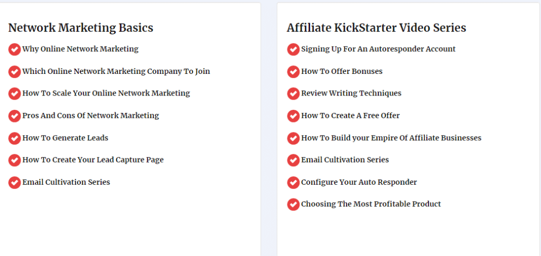Click Email Cultivation Series text in Affiliate KickStarter card
Image resolution: width=541 pixels, height=256 pixels.
pos(345,160)
